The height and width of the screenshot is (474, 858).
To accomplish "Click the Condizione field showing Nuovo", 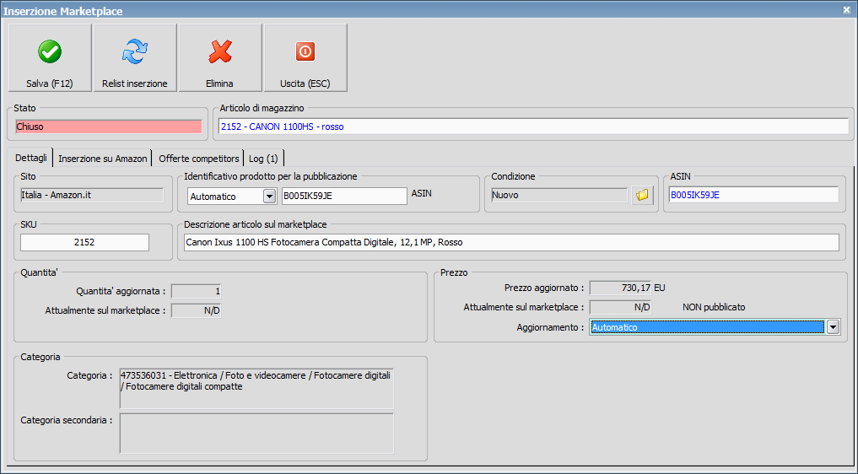I will (559, 195).
